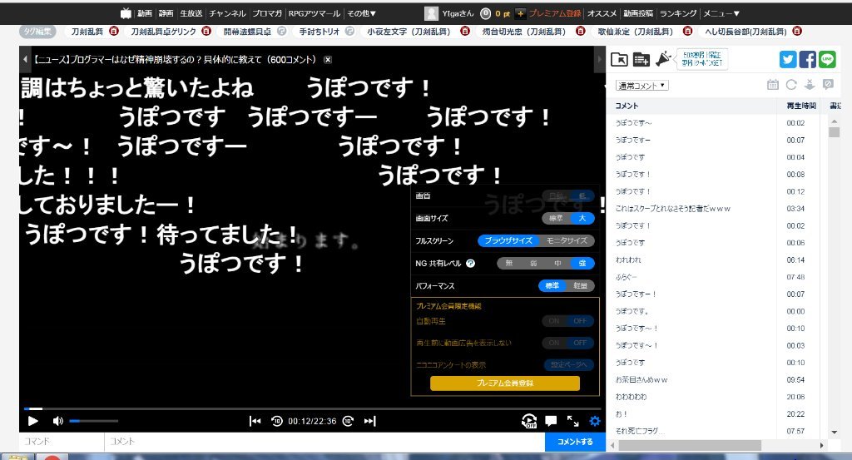Viewport: 852px width, 460px height.
Task: Set パフォーマンス to 標準
Action: pyautogui.click(x=552, y=285)
